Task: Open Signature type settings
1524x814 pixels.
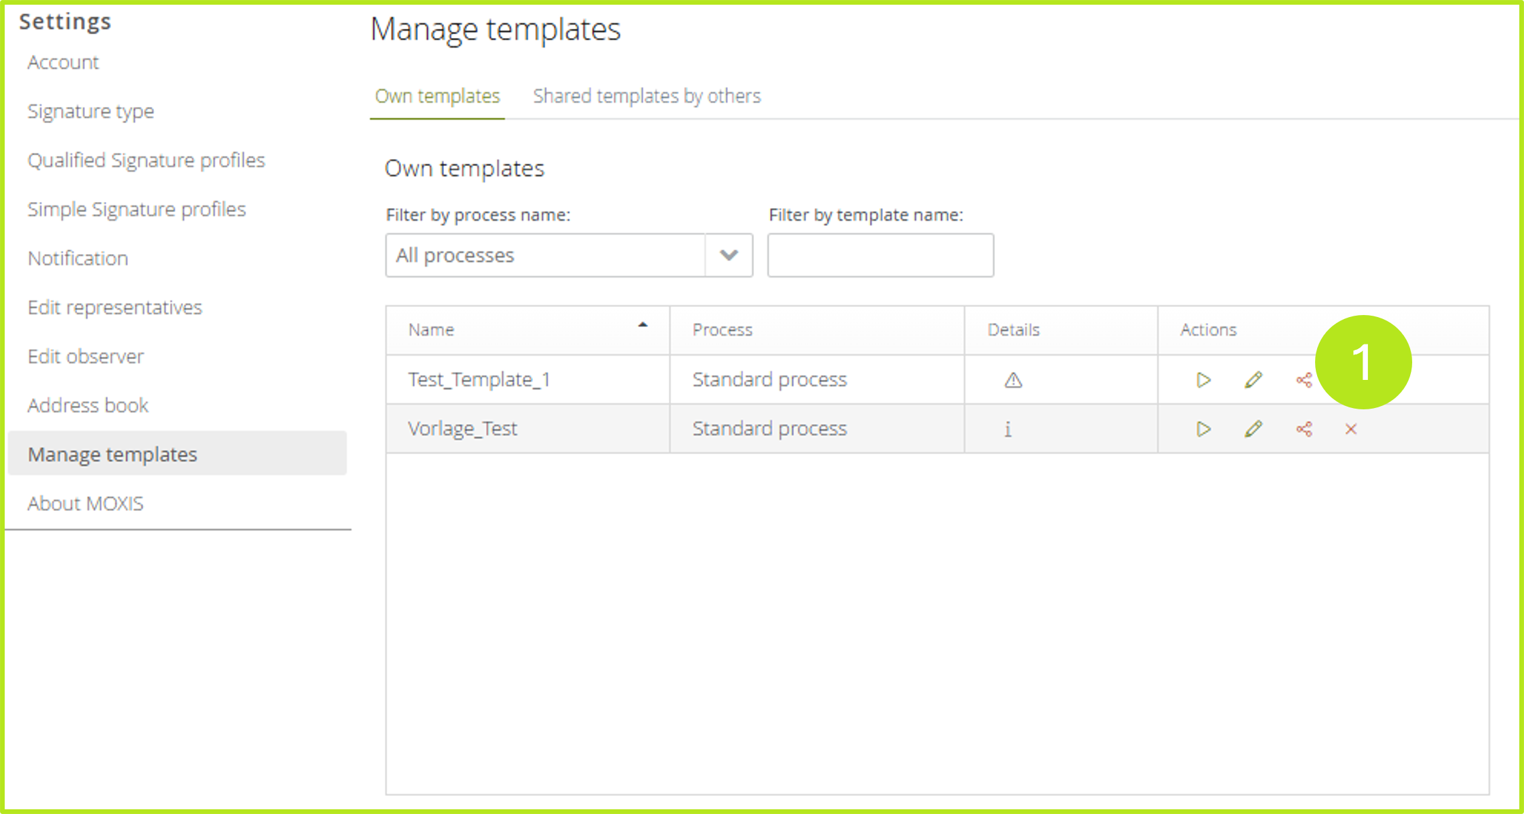Action: [x=91, y=111]
